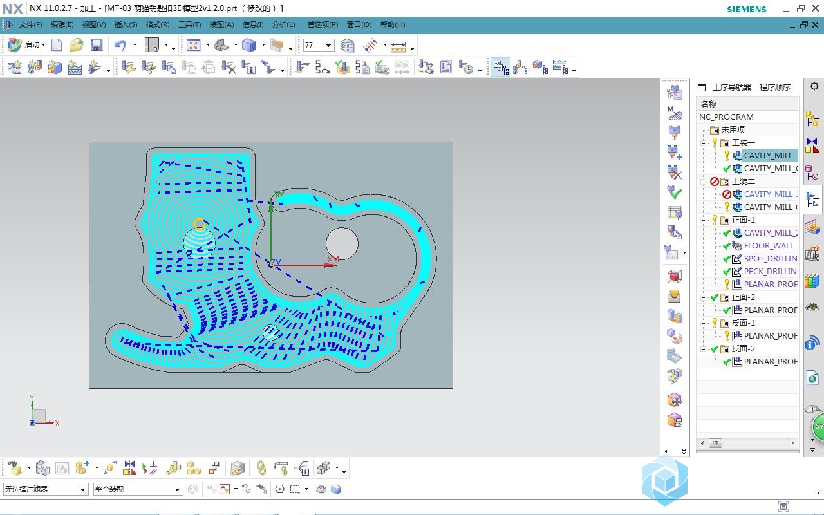Screen dimensions: 824x515
Task: Click the Constraint Navigator sidebar tab
Action: pyautogui.click(x=812, y=145)
